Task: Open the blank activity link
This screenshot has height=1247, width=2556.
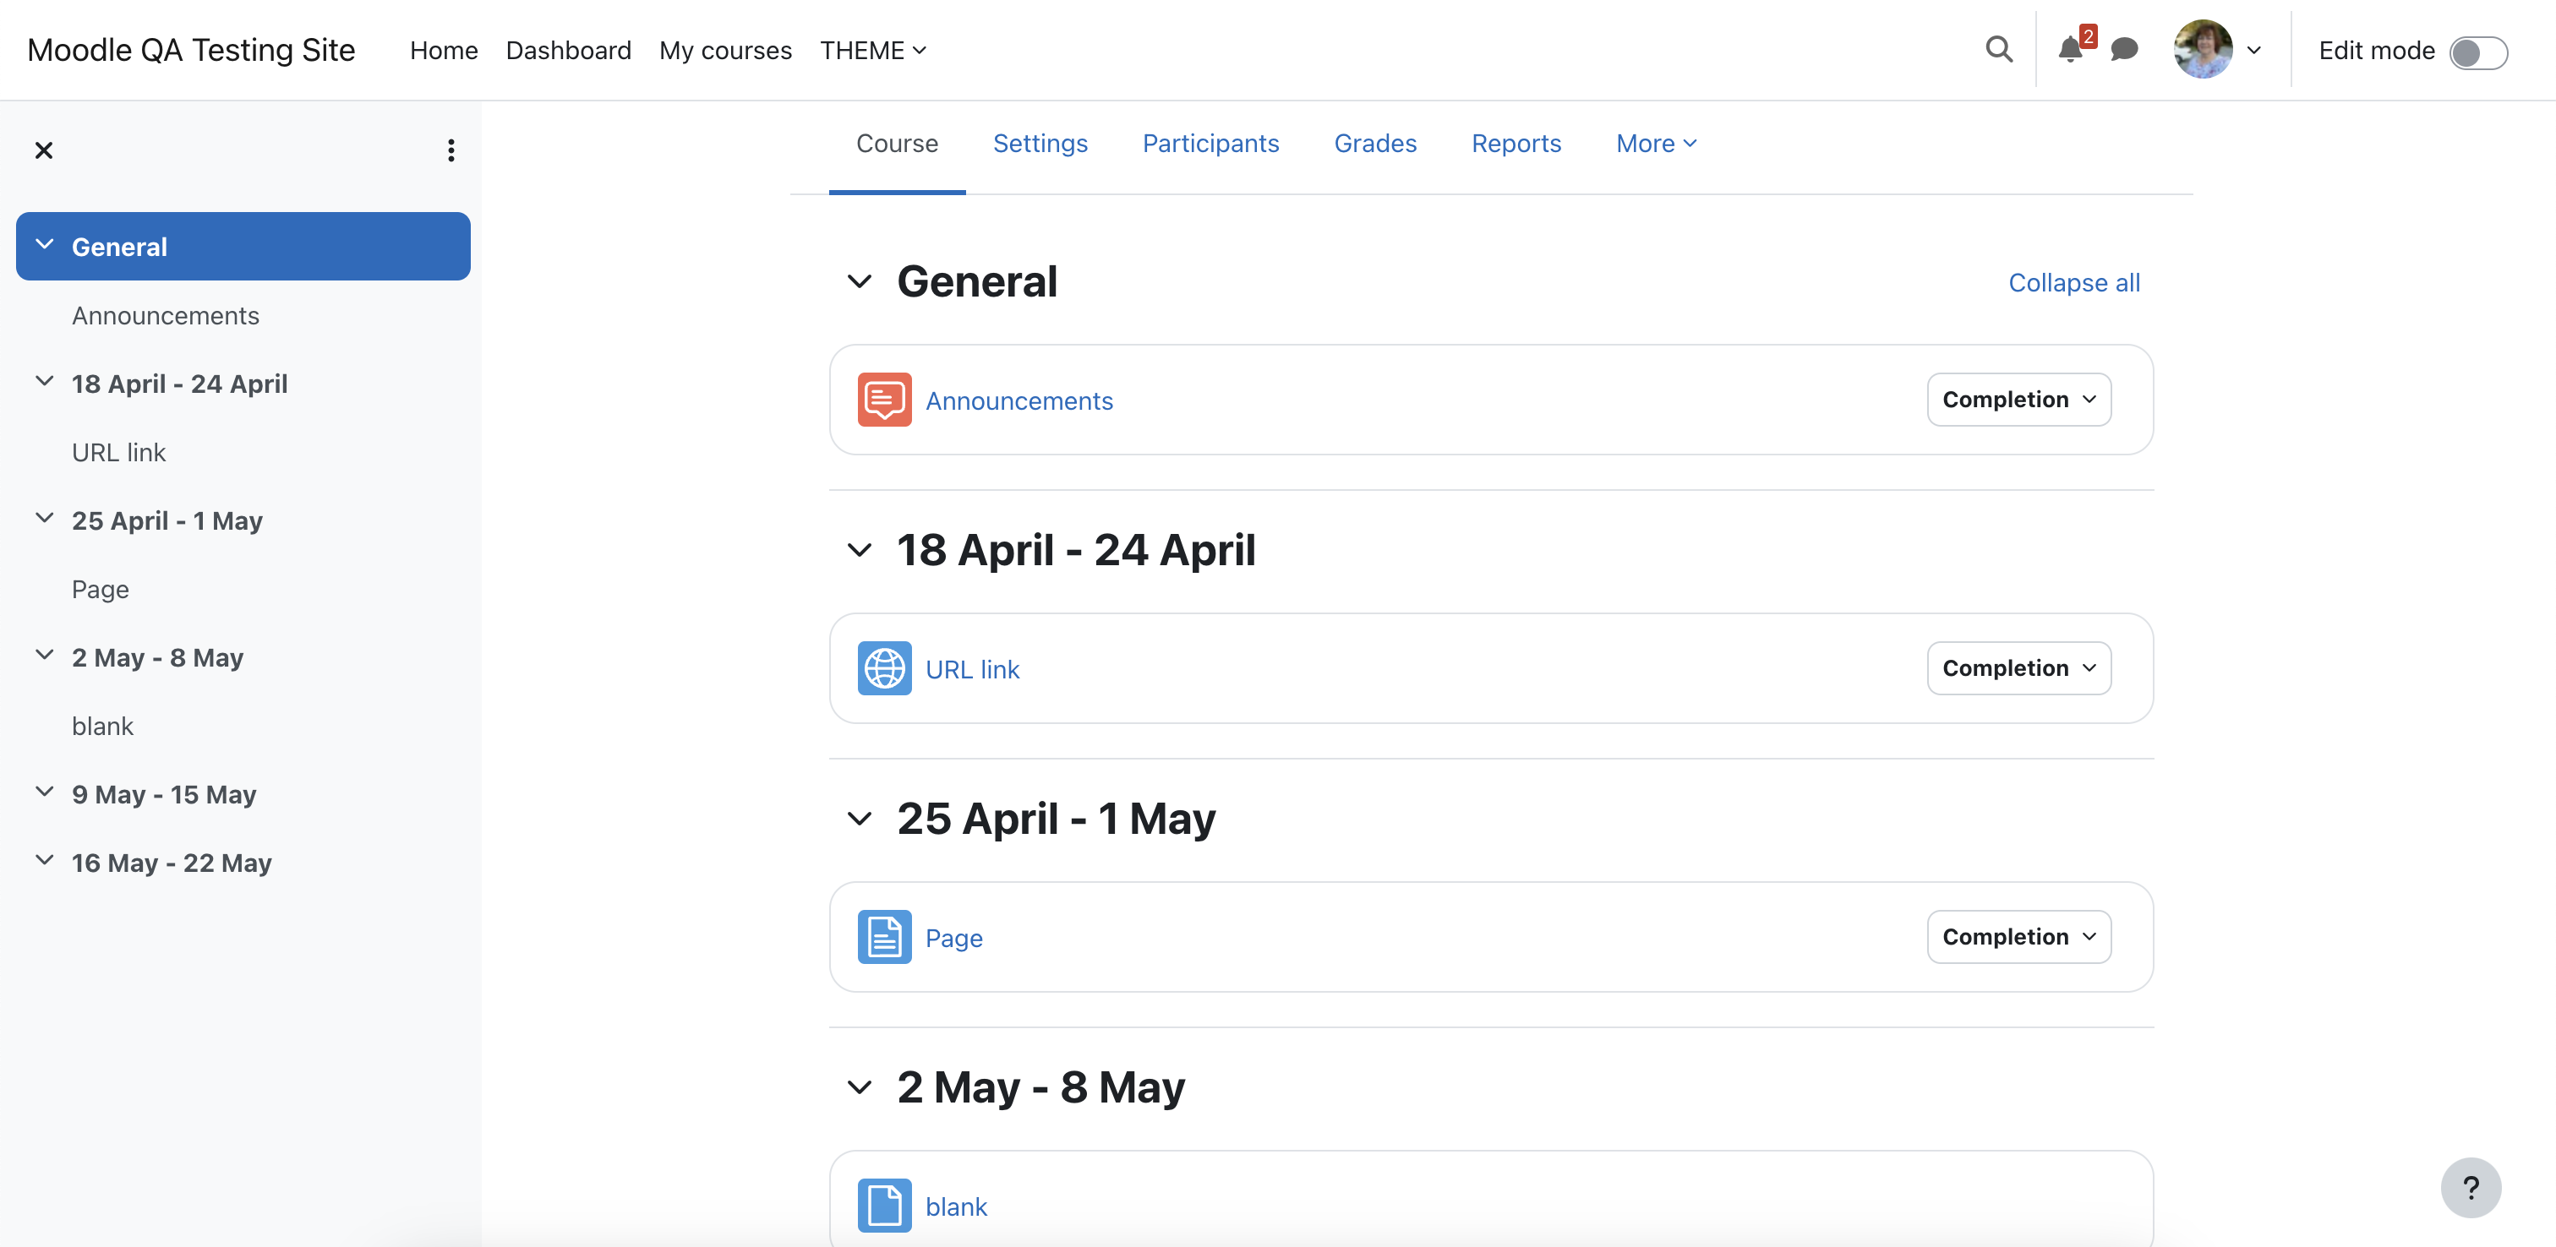Action: [x=955, y=1206]
